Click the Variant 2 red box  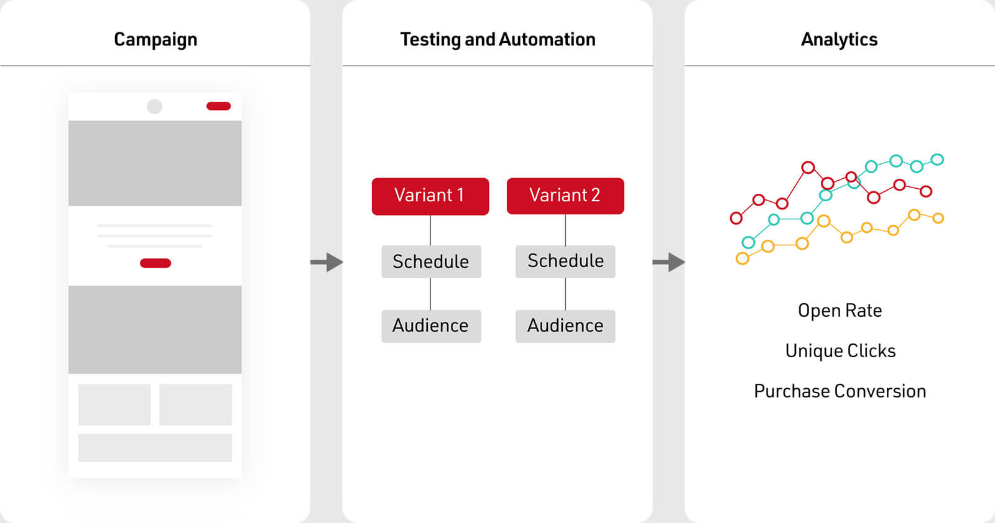tap(565, 196)
